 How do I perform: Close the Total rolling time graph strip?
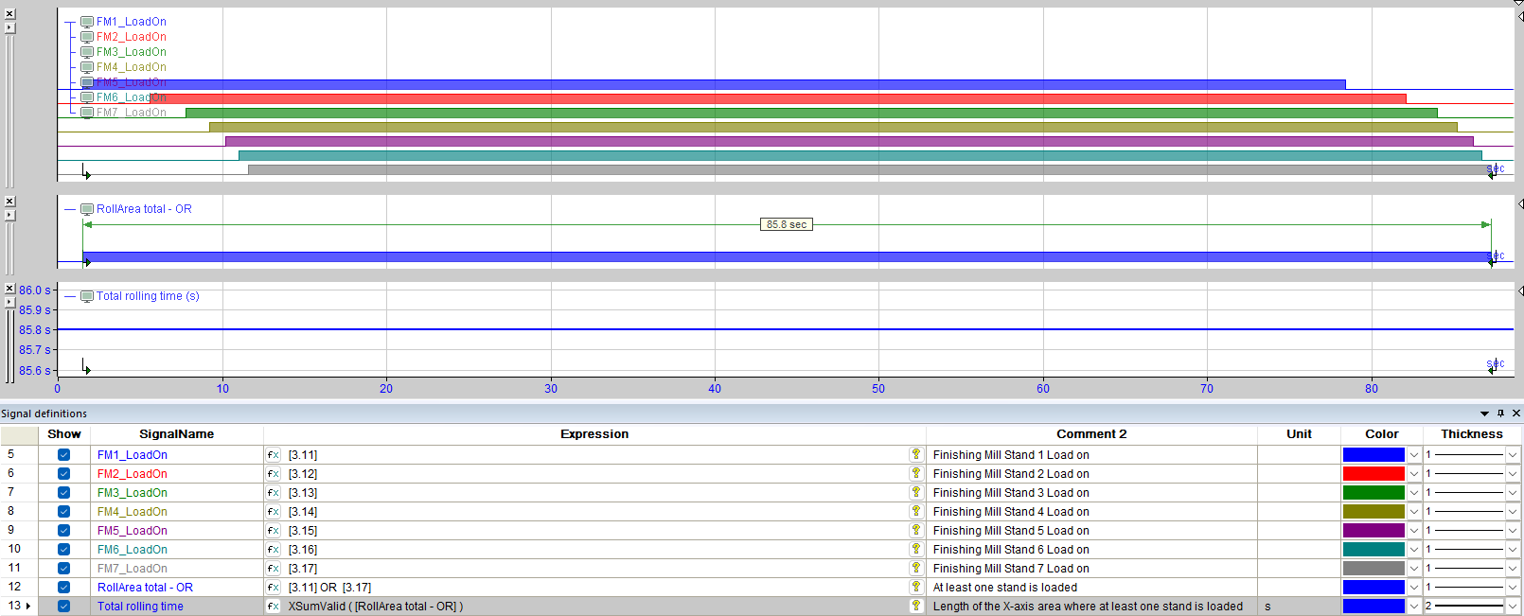point(9,289)
